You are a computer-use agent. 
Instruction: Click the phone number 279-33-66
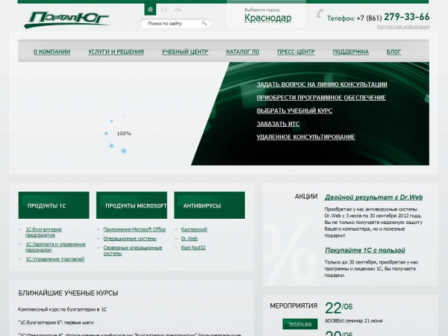[x=407, y=17]
